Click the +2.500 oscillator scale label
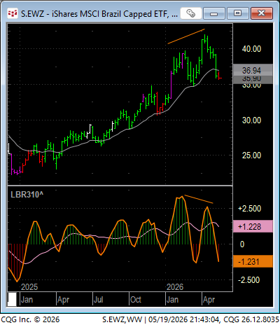This screenshot has height=325, width=280. (x=249, y=209)
